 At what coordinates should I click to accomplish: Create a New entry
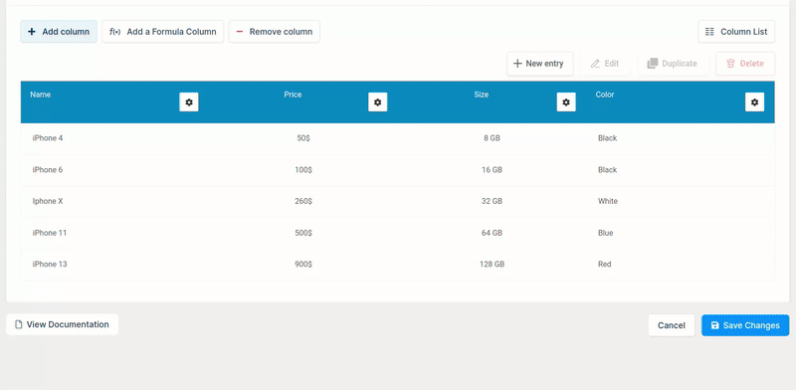click(540, 64)
